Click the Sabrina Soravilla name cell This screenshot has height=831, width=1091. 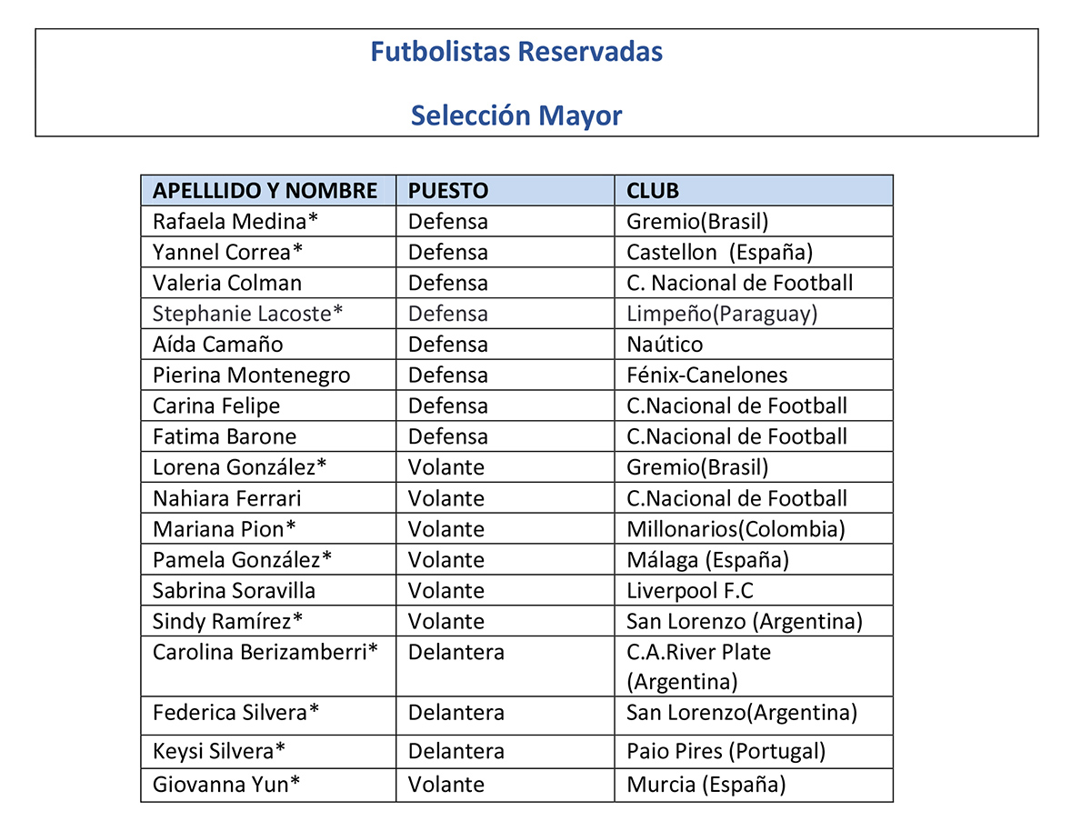coord(268,591)
